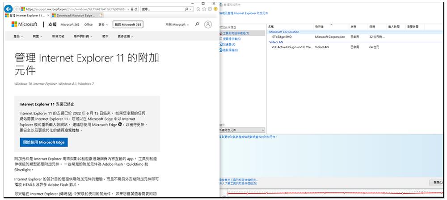The width and height of the screenshot is (447, 200).
Task: Open the IE tools gear icon
Action: 210,9
